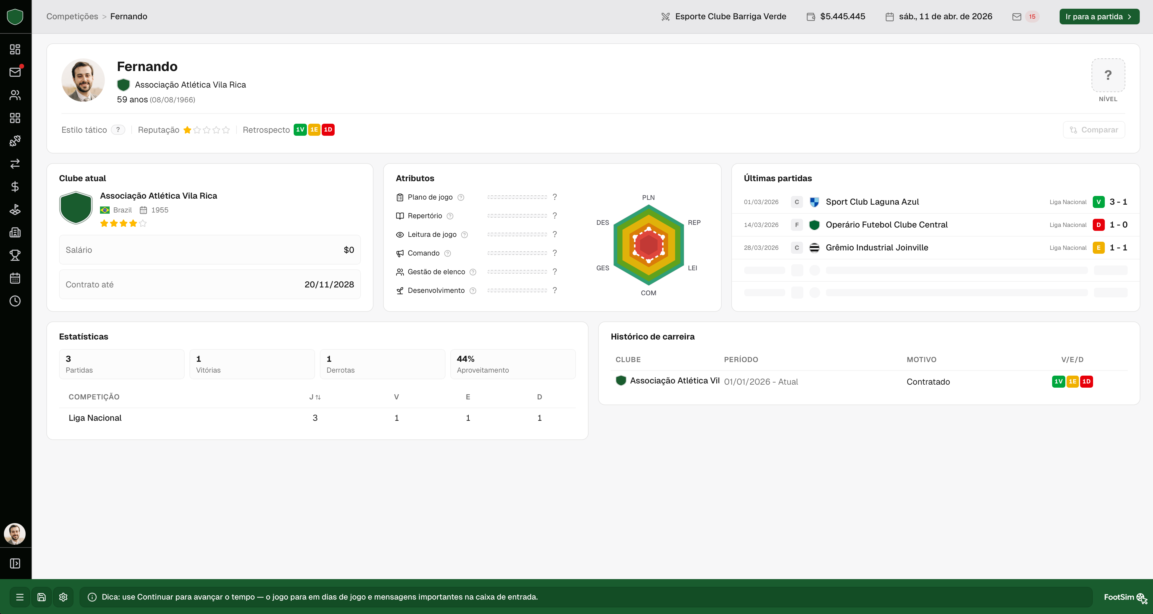The image size is (1153, 614).
Task: Open the calendar icon in sidebar
Action: [x=15, y=278]
